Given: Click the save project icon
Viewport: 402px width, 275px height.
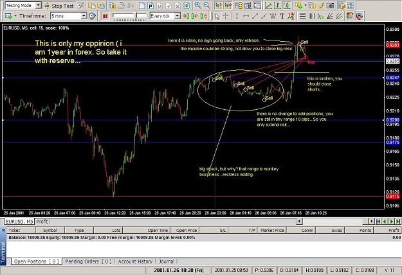Looking at the screenshot, I should (101, 6).
